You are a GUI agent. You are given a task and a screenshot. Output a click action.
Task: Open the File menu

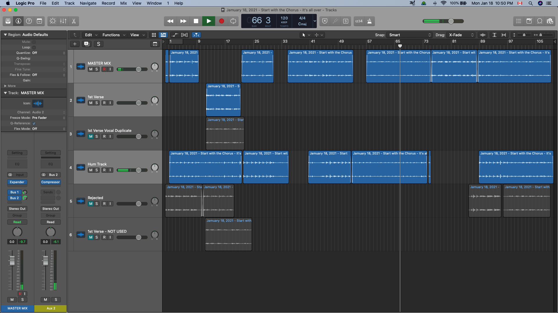(x=43, y=3)
